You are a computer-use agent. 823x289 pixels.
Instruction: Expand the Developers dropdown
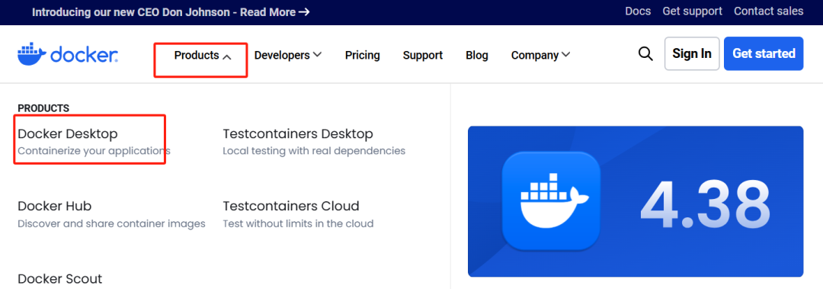287,55
